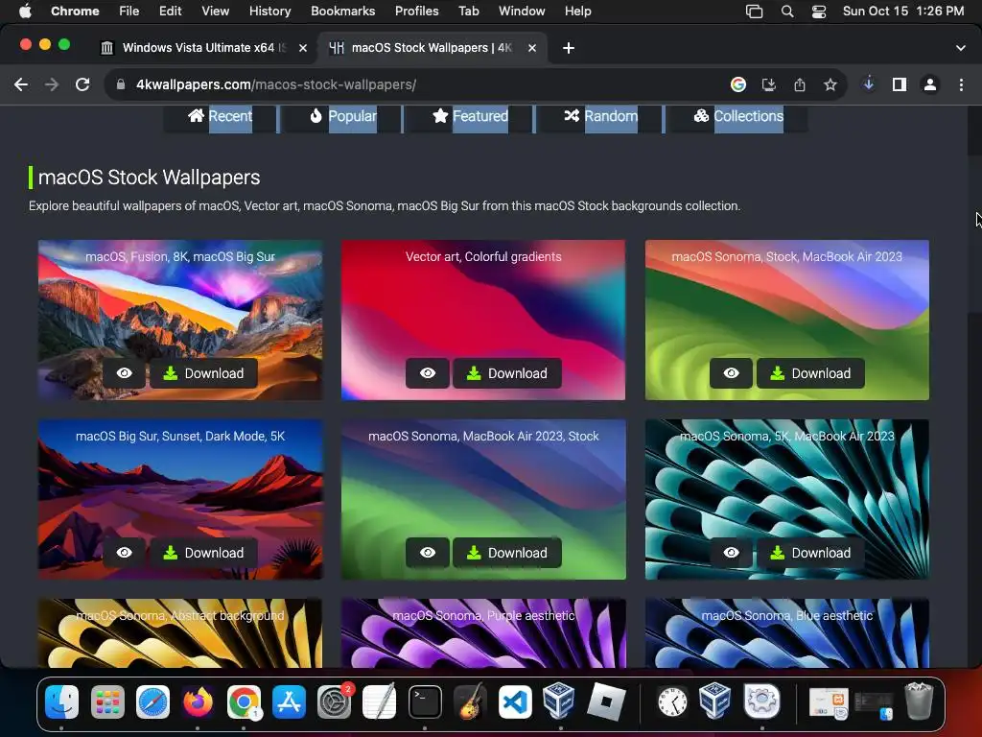Click eye icon on Sonoma 5K MacBook Air card

tap(731, 553)
